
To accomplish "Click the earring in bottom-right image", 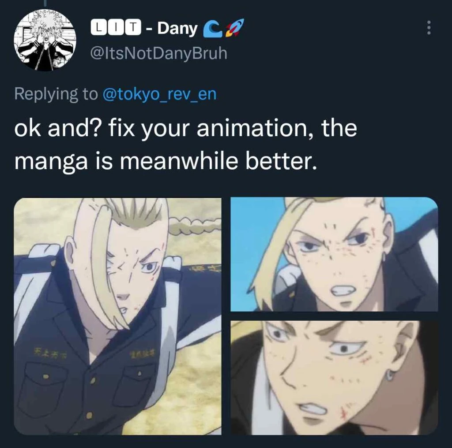I will point(390,375).
